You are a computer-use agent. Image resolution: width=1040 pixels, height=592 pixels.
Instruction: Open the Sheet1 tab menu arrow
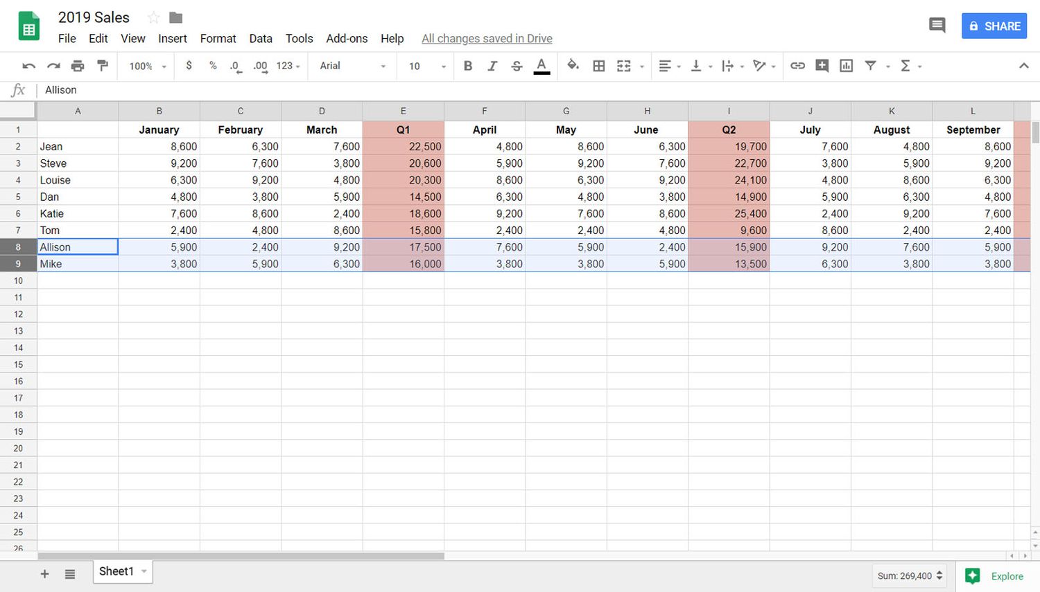pos(144,571)
